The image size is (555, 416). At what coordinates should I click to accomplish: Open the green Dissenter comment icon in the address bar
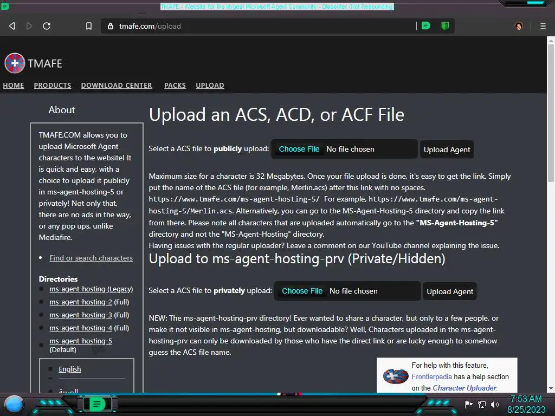point(426,26)
